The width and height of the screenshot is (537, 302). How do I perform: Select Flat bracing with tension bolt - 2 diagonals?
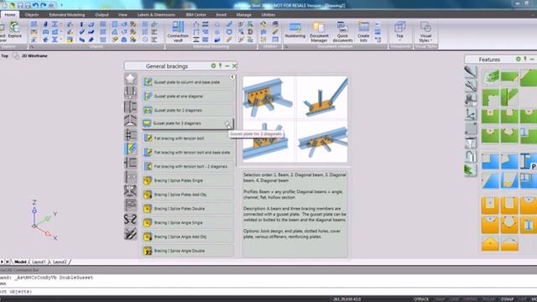pyautogui.click(x=188, y=166)
